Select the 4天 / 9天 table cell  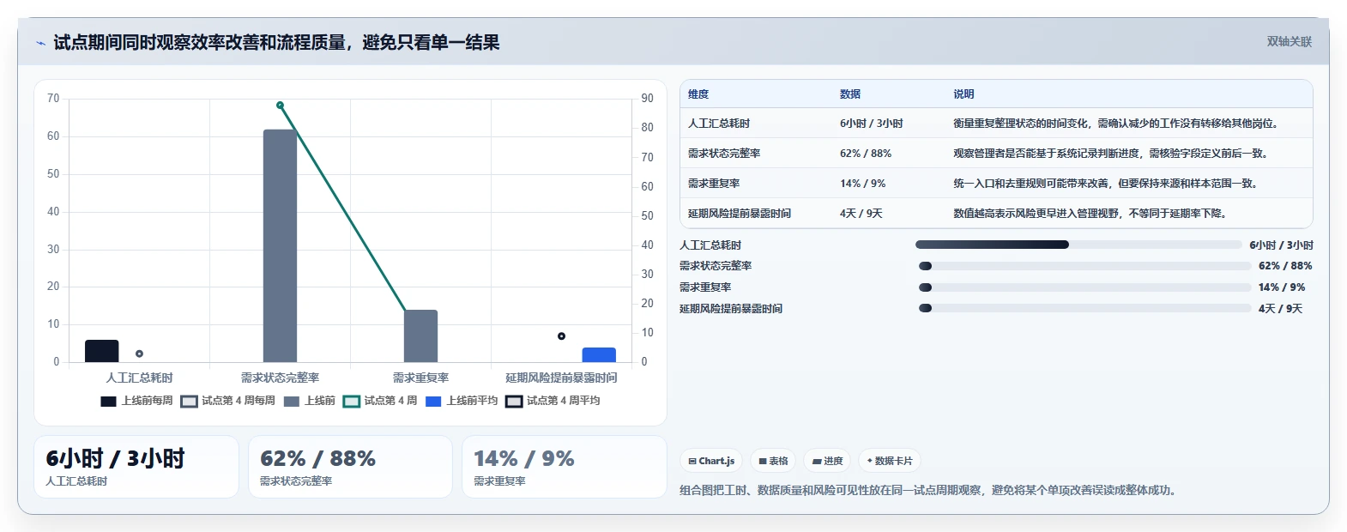861,214
